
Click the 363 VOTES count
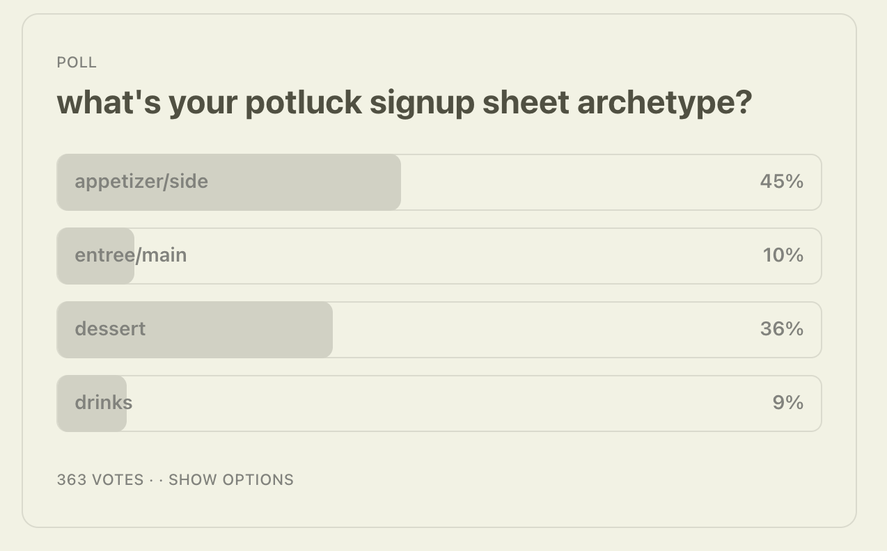tap(100, 480)
